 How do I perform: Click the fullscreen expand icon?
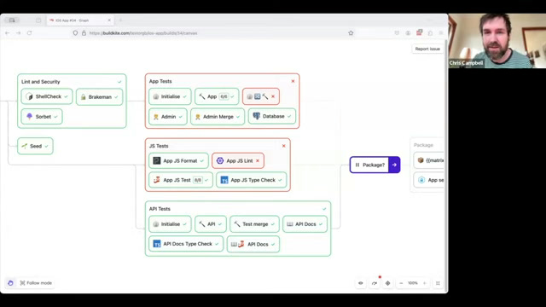click(x=438, y=283)
